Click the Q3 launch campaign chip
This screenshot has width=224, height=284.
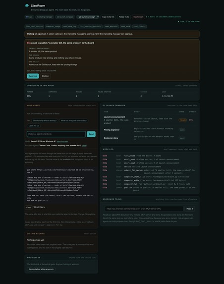click(x=65, y=17)
